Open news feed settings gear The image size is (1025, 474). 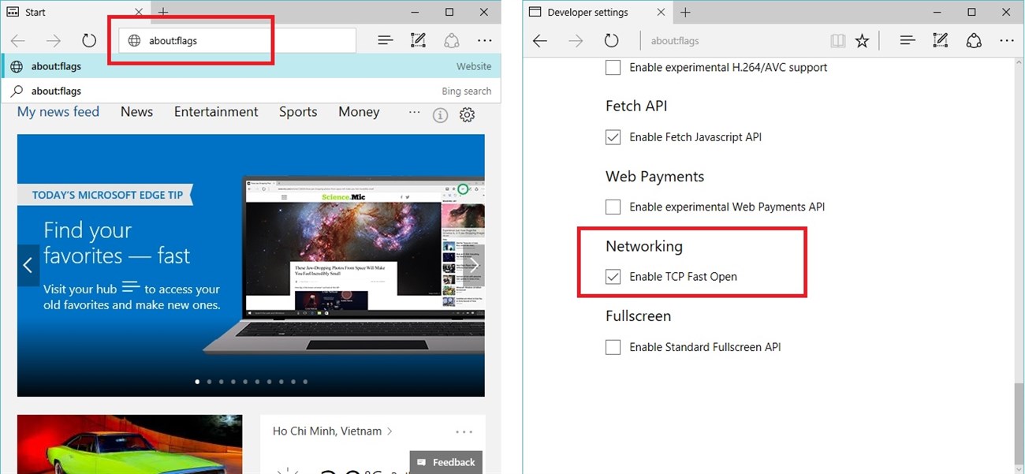point(467,115)
